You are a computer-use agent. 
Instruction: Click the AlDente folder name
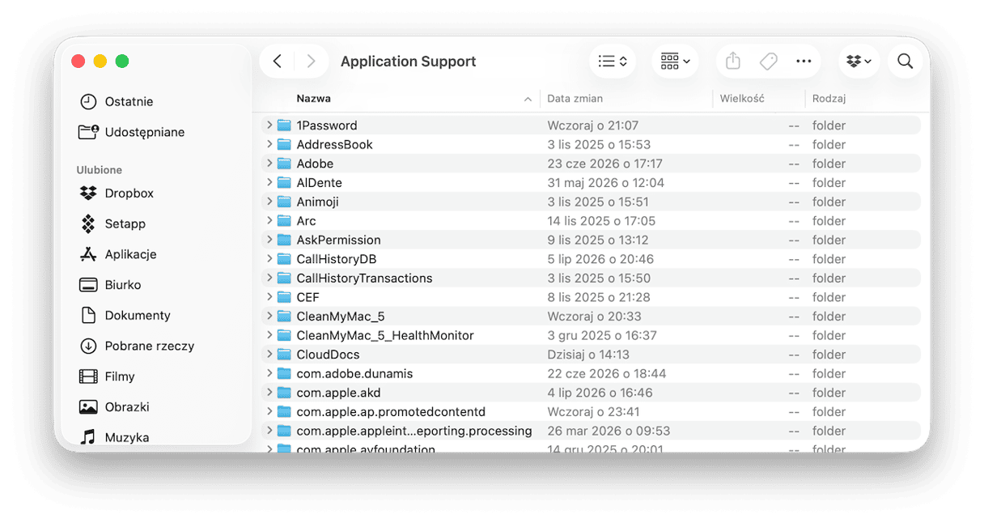point(319,183)
